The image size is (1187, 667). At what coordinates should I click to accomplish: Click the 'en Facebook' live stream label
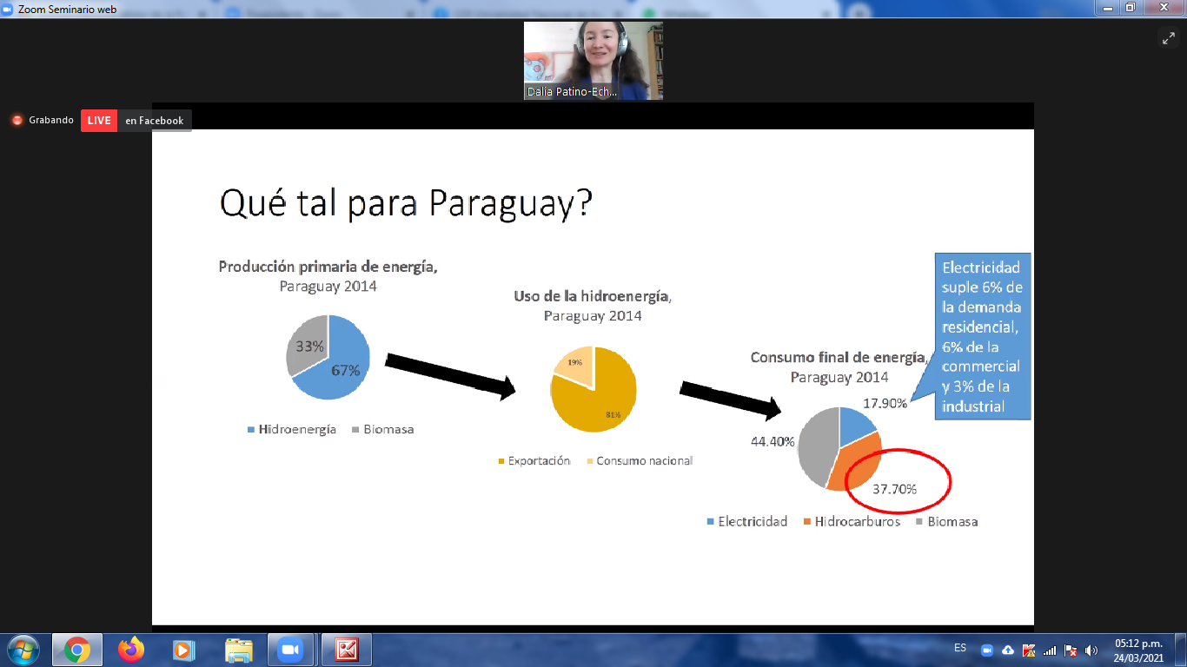click(154, 121)
